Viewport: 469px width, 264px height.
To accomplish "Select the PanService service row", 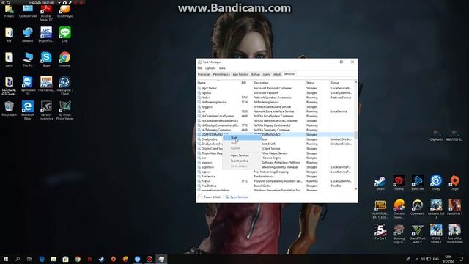I will (276, 176).
